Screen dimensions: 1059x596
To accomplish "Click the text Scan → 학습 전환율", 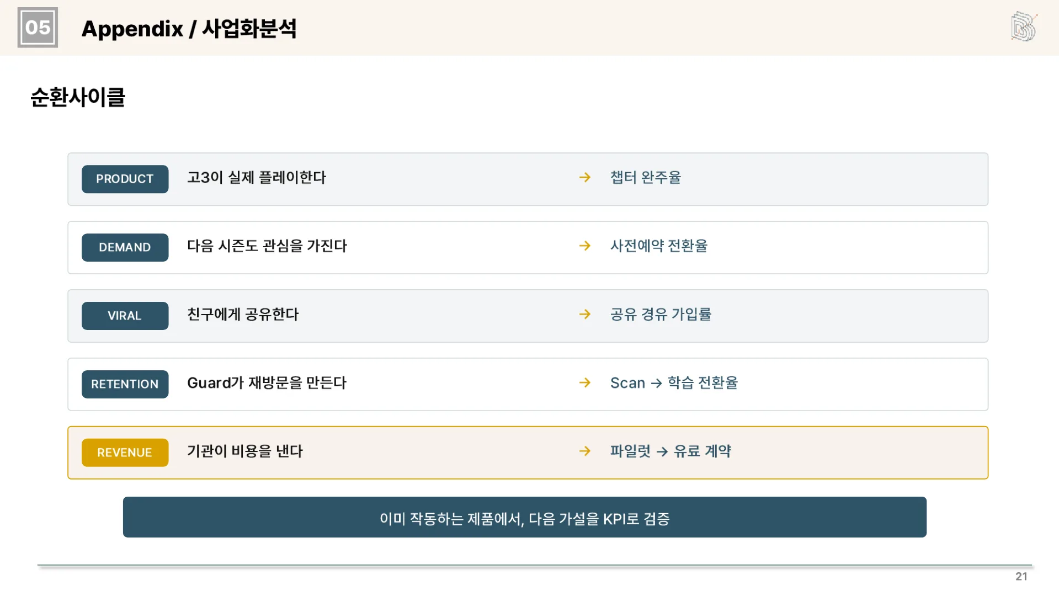I will coord(674,382).
